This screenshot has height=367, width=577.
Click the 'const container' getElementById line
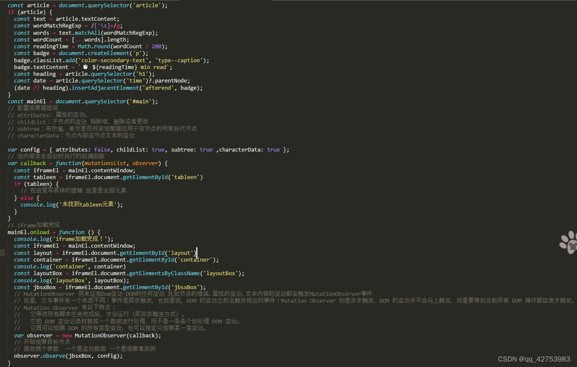[x=117, y=259]
